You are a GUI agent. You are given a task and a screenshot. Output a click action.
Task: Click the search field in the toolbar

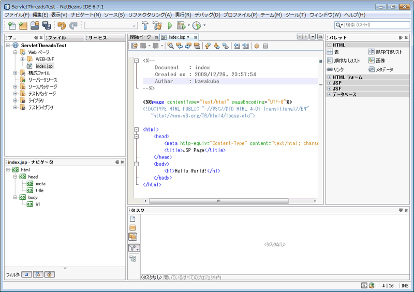point(372,25)
